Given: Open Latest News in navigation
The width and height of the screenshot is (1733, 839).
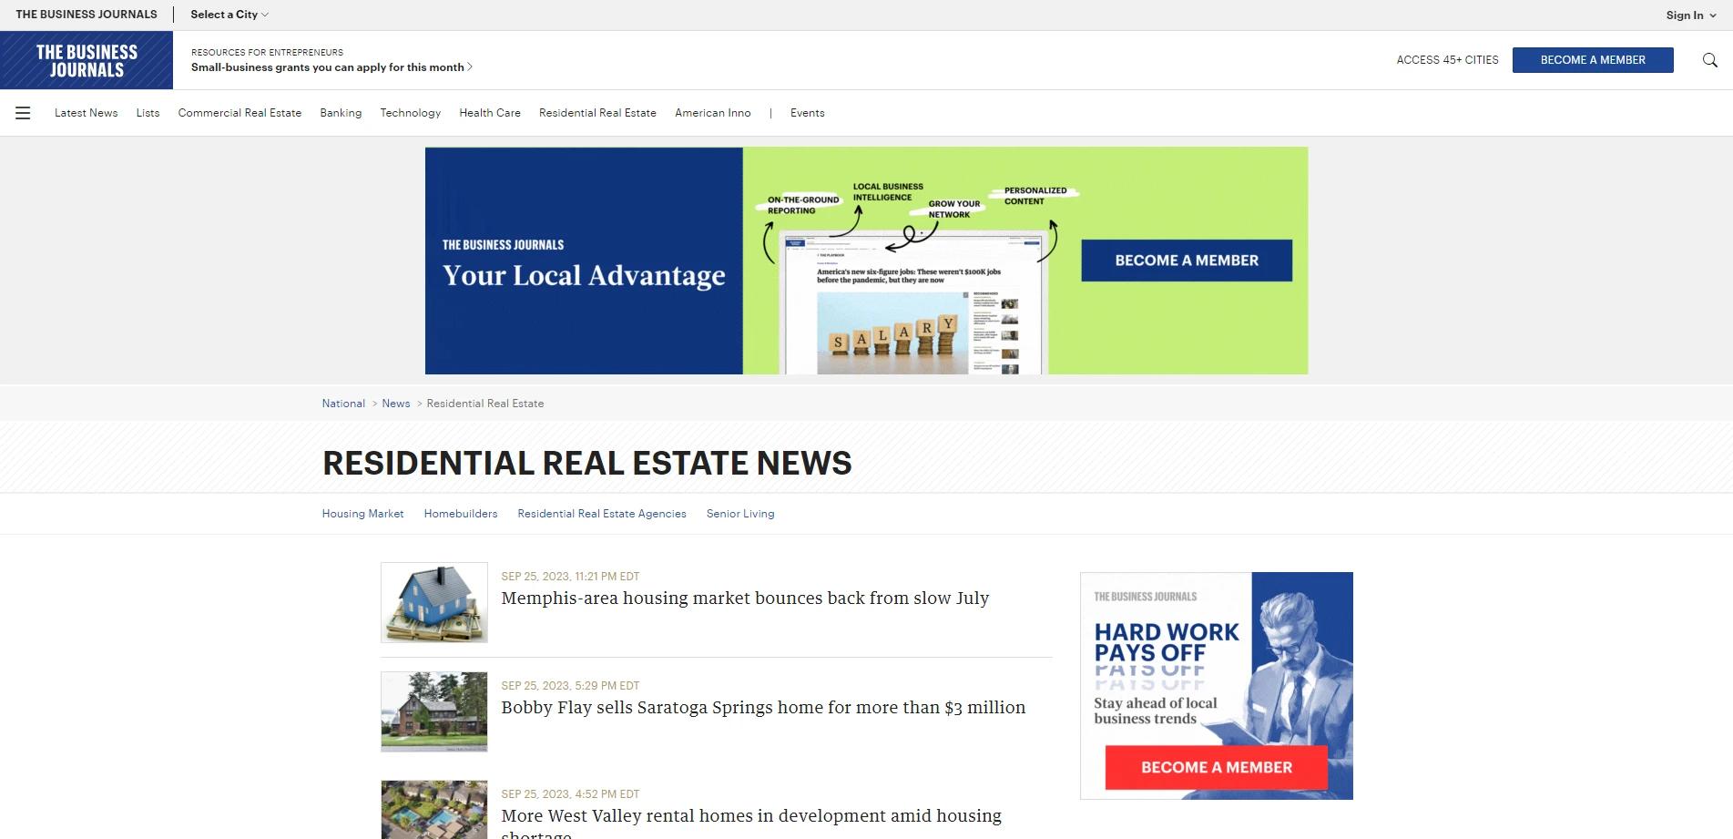Looking at the screenshot, I should click(x=86, y=113).
